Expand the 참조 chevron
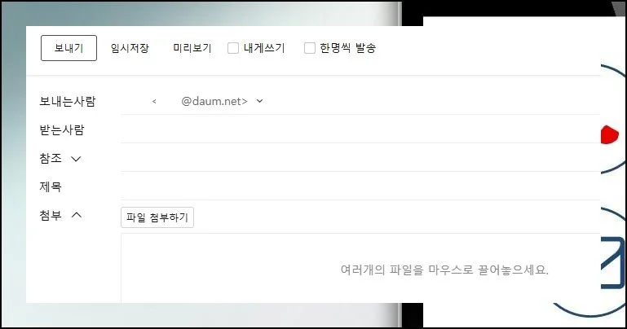This screenshot has height=329, width=627. (x=76, y=159)
